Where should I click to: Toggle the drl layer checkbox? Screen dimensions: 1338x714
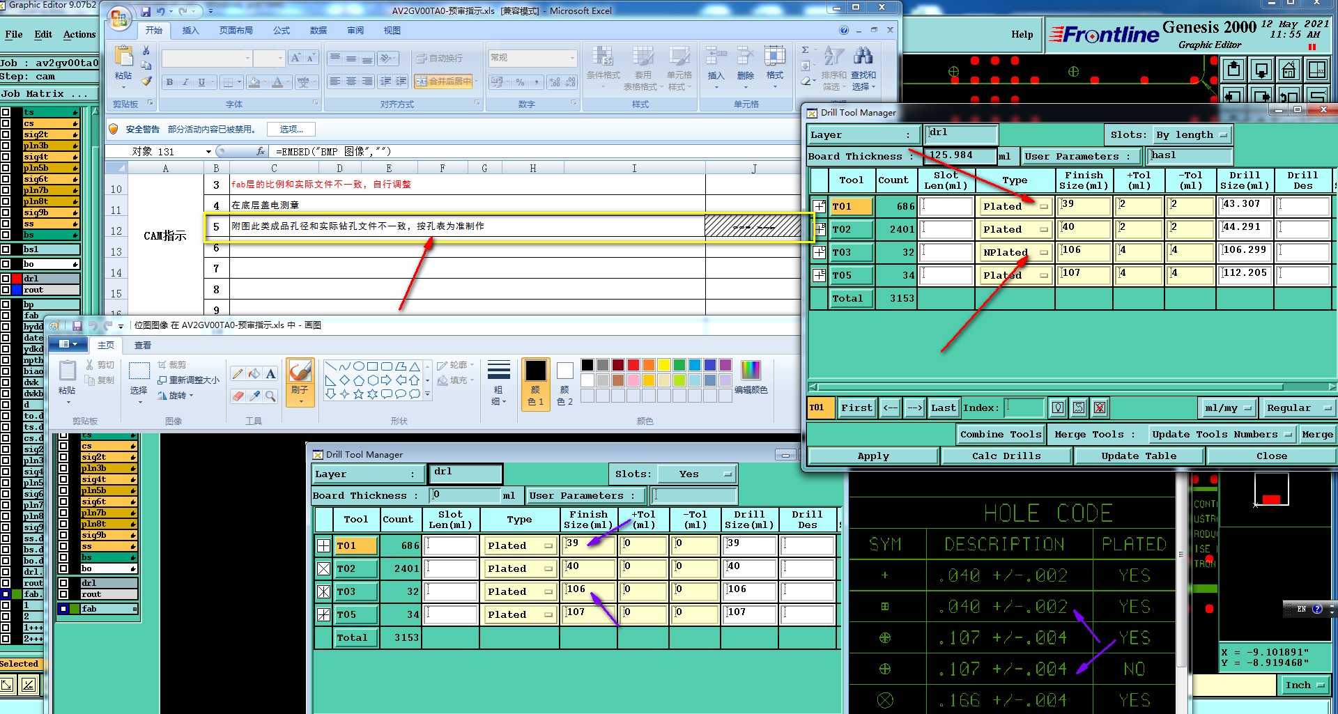(x=6, y=279)
